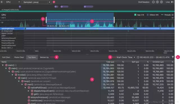Click the End Session button
Screen dimensions: 180x104
[144, 2]
